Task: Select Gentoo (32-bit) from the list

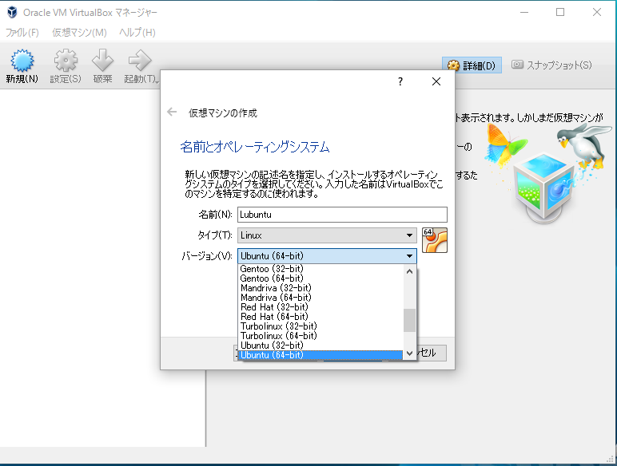Action: 320,269
